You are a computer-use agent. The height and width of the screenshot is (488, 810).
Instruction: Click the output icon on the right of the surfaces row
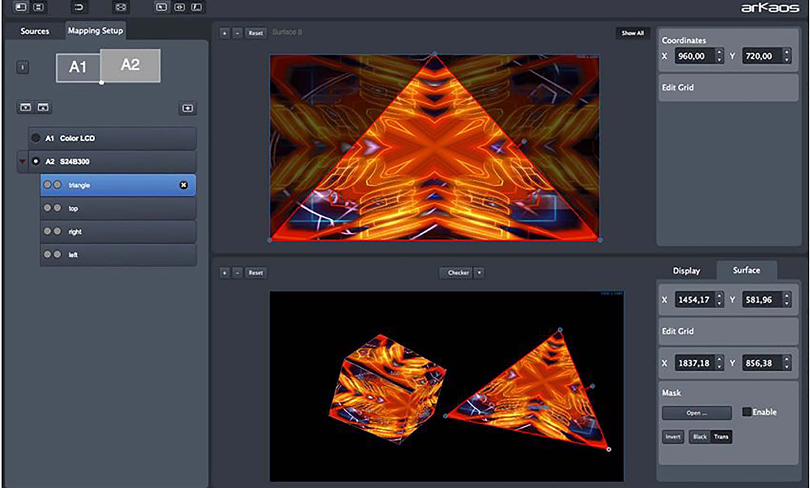coord(188,108)
